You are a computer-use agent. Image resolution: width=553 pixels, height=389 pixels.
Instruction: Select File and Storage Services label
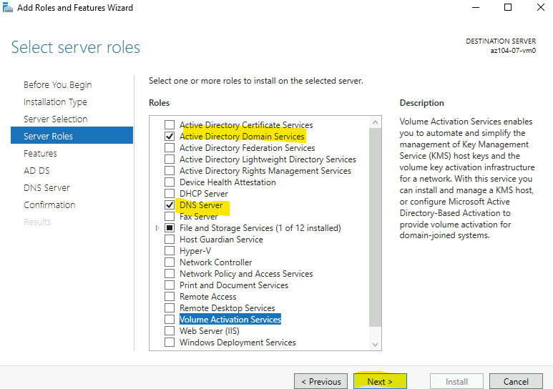(x=260, y=228)
